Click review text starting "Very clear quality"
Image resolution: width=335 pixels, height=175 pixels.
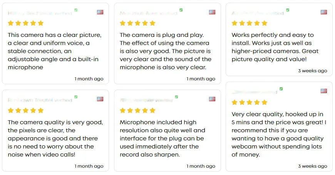point(279,134)
